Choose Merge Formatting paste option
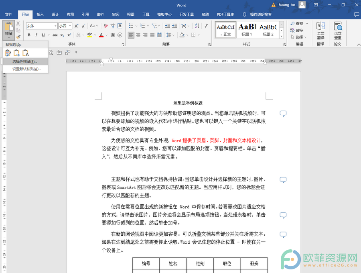Screen dimensions: 361x273 pos(16,53)
